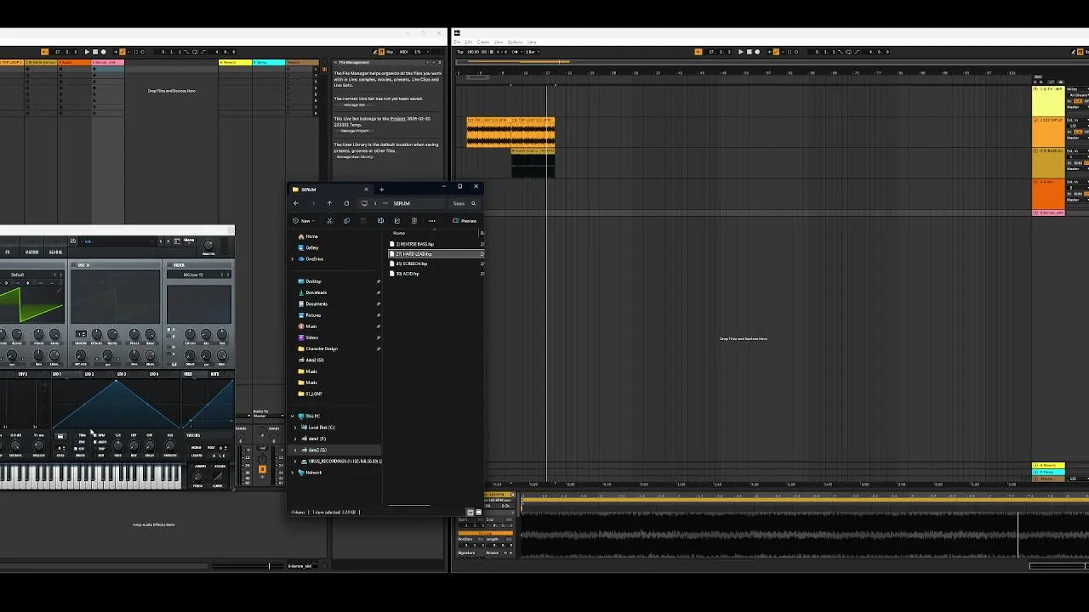This screenshot has height=612, width=1089.
Task: Expand Local Disk (C:) in sidebar
Action: pos(295,428)
